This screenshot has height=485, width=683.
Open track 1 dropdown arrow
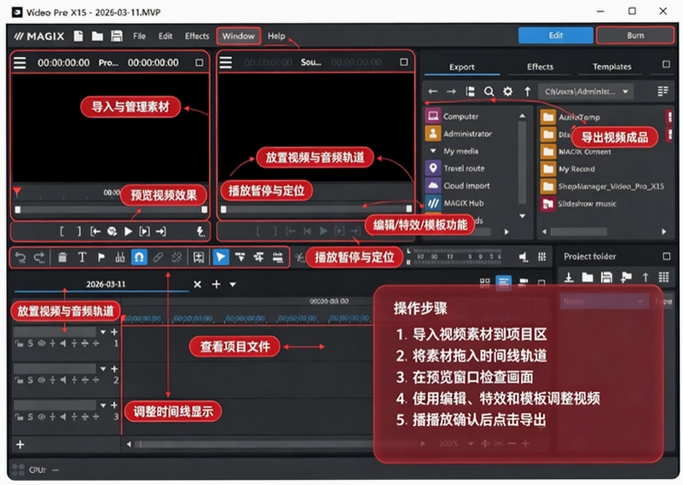coord(103,332)
